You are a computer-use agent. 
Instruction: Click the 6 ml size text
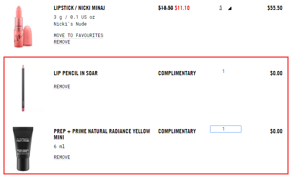coord(59,146)
